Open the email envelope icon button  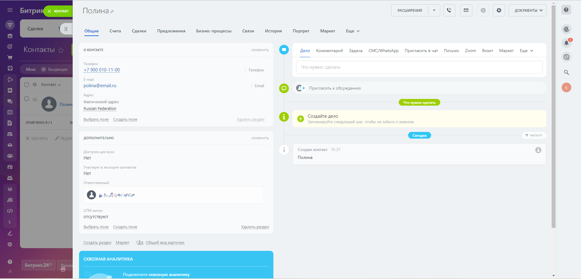(466, 10)
